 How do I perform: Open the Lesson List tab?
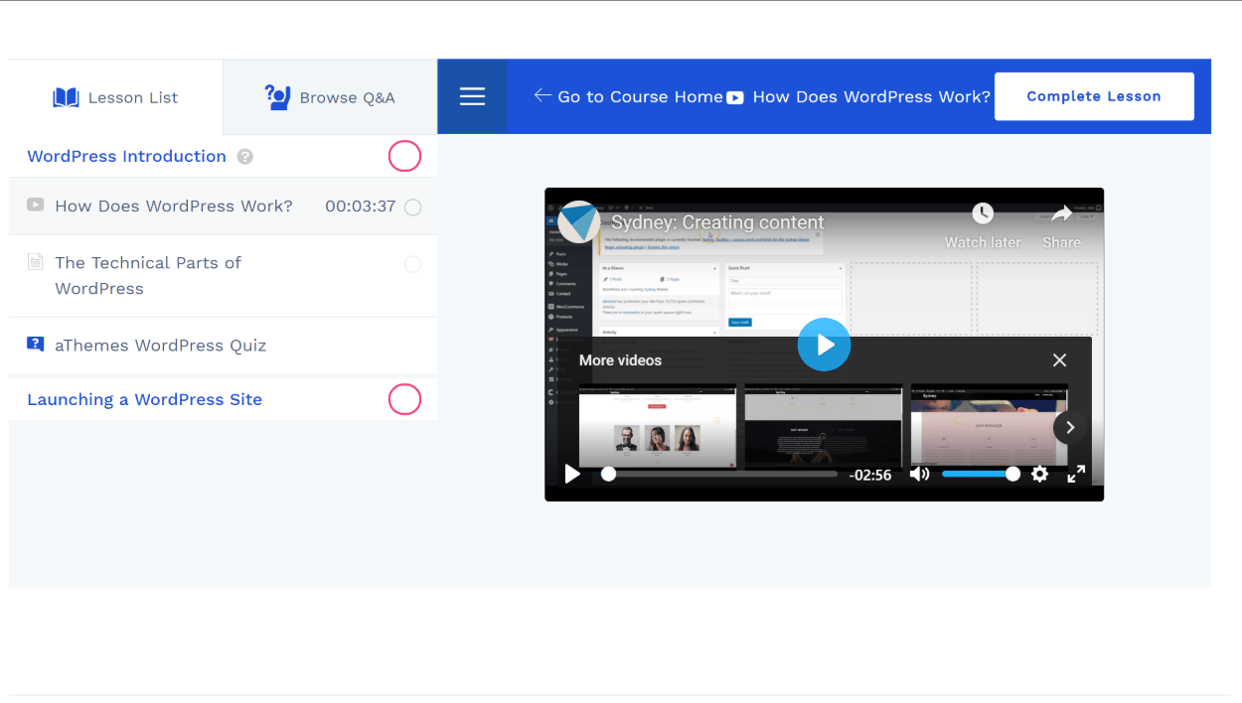[x=115, y=97]
